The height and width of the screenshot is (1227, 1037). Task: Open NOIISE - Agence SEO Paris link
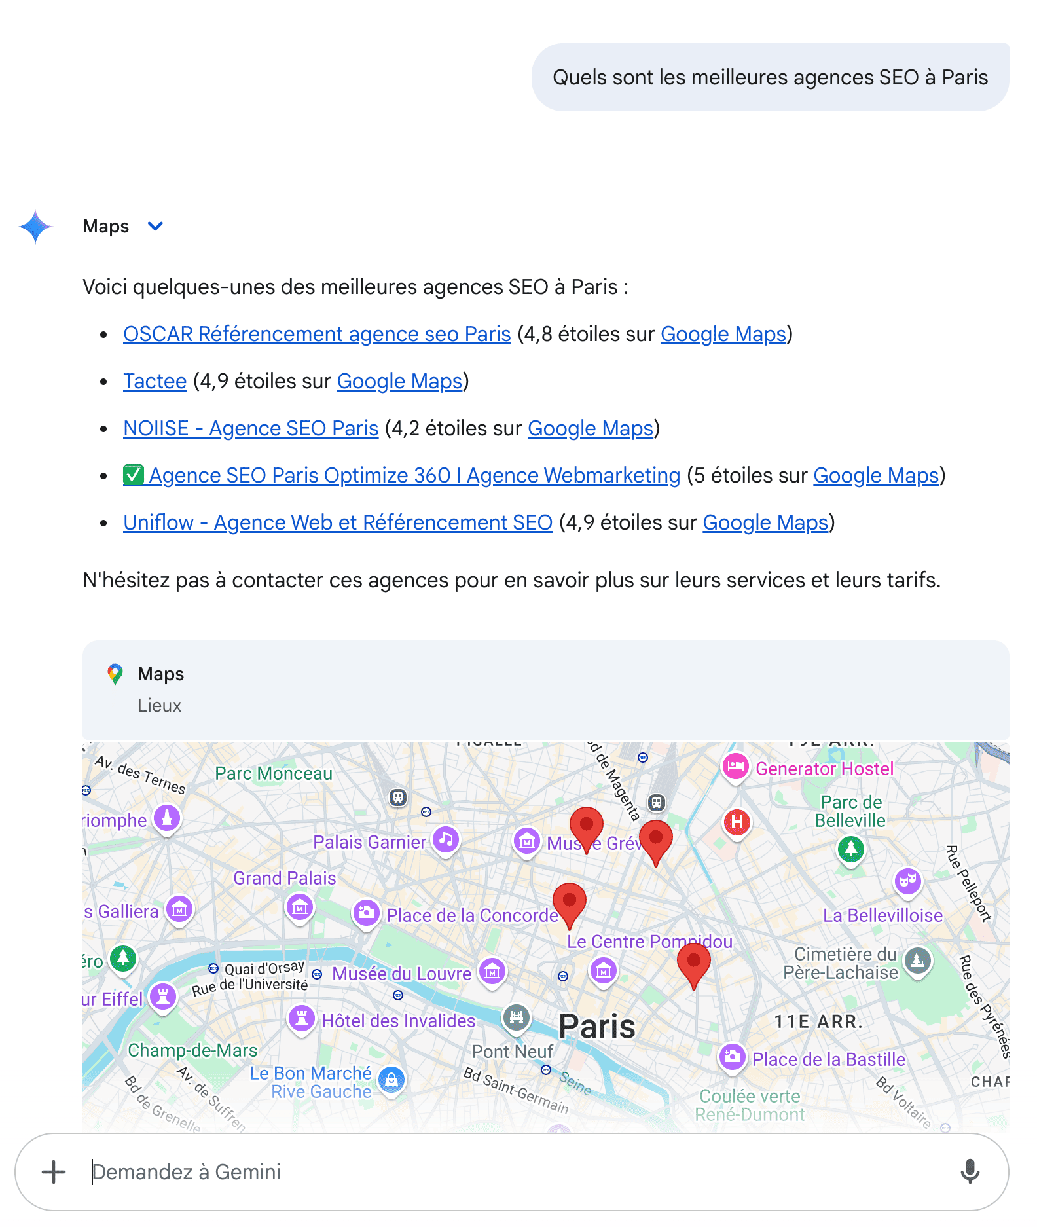pyautogui.click(x=251, y=428)
